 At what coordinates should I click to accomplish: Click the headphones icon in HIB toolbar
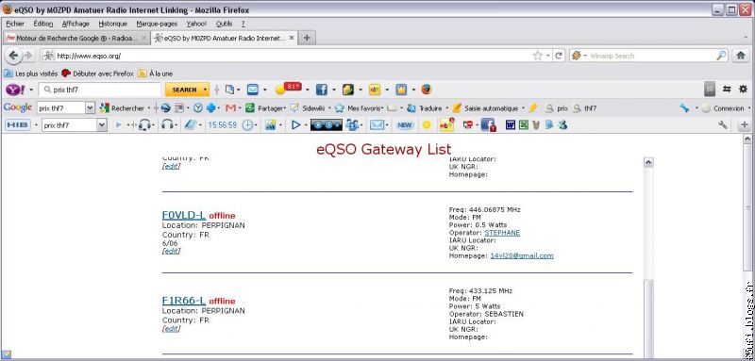pyautogui.click(x=167, y=125)
